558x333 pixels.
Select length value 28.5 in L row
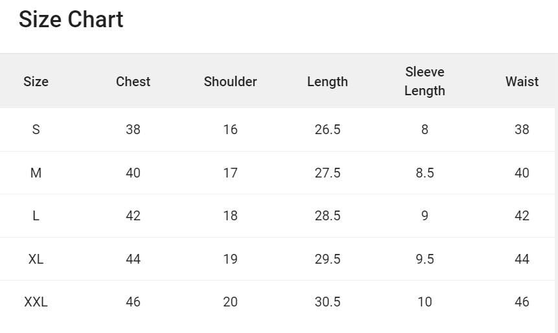click(327, 216)
